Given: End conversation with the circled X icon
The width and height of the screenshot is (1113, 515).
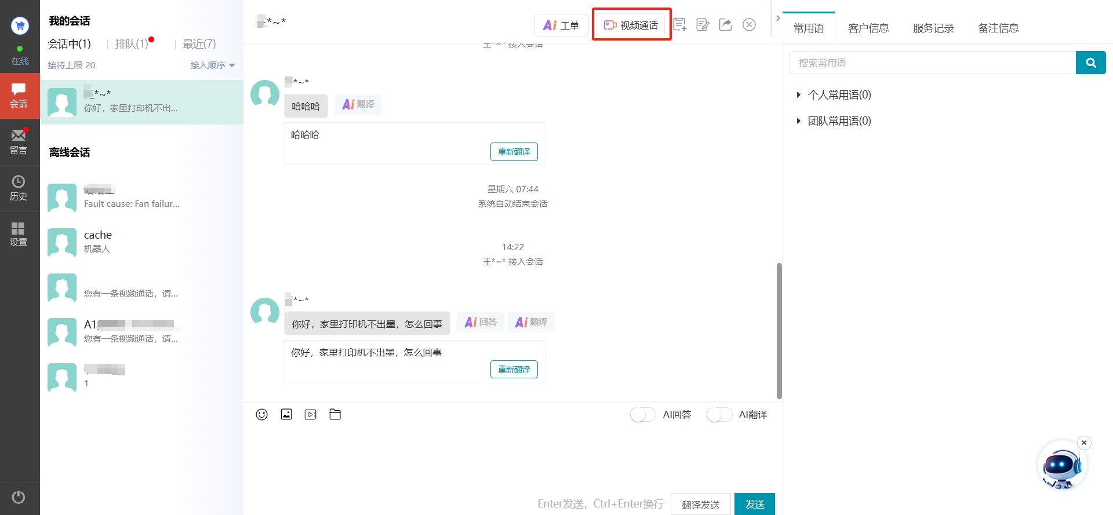Looking at the screenshot, I should click(x=749, y=24).
